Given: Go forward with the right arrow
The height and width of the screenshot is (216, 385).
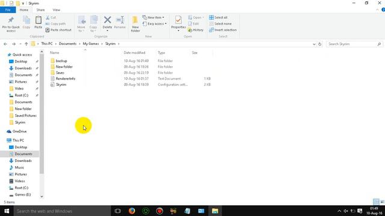Looking at the screenshot, I should [x=14, y=44].
